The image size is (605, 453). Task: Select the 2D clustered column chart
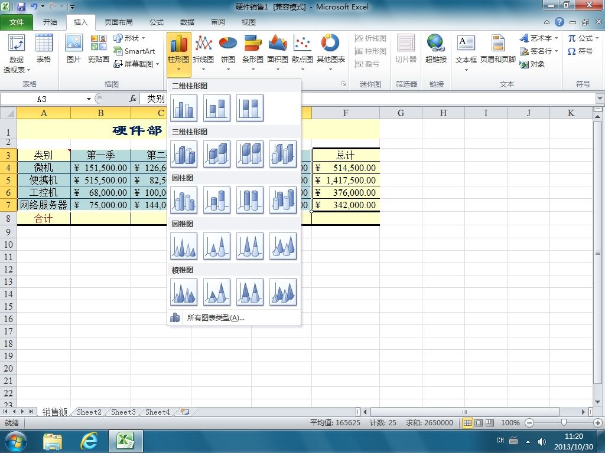[x=184, y=108]
